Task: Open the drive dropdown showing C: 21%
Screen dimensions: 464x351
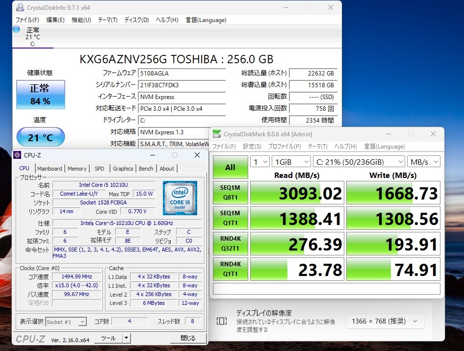Action: [359, 162]
